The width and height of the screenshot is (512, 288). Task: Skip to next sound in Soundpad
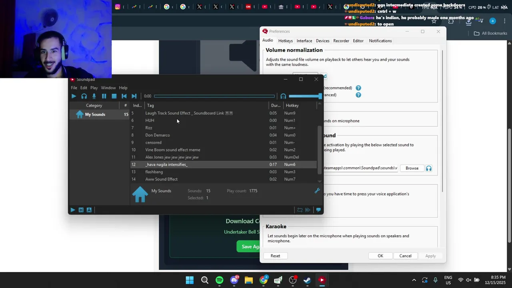coord(134,96)
